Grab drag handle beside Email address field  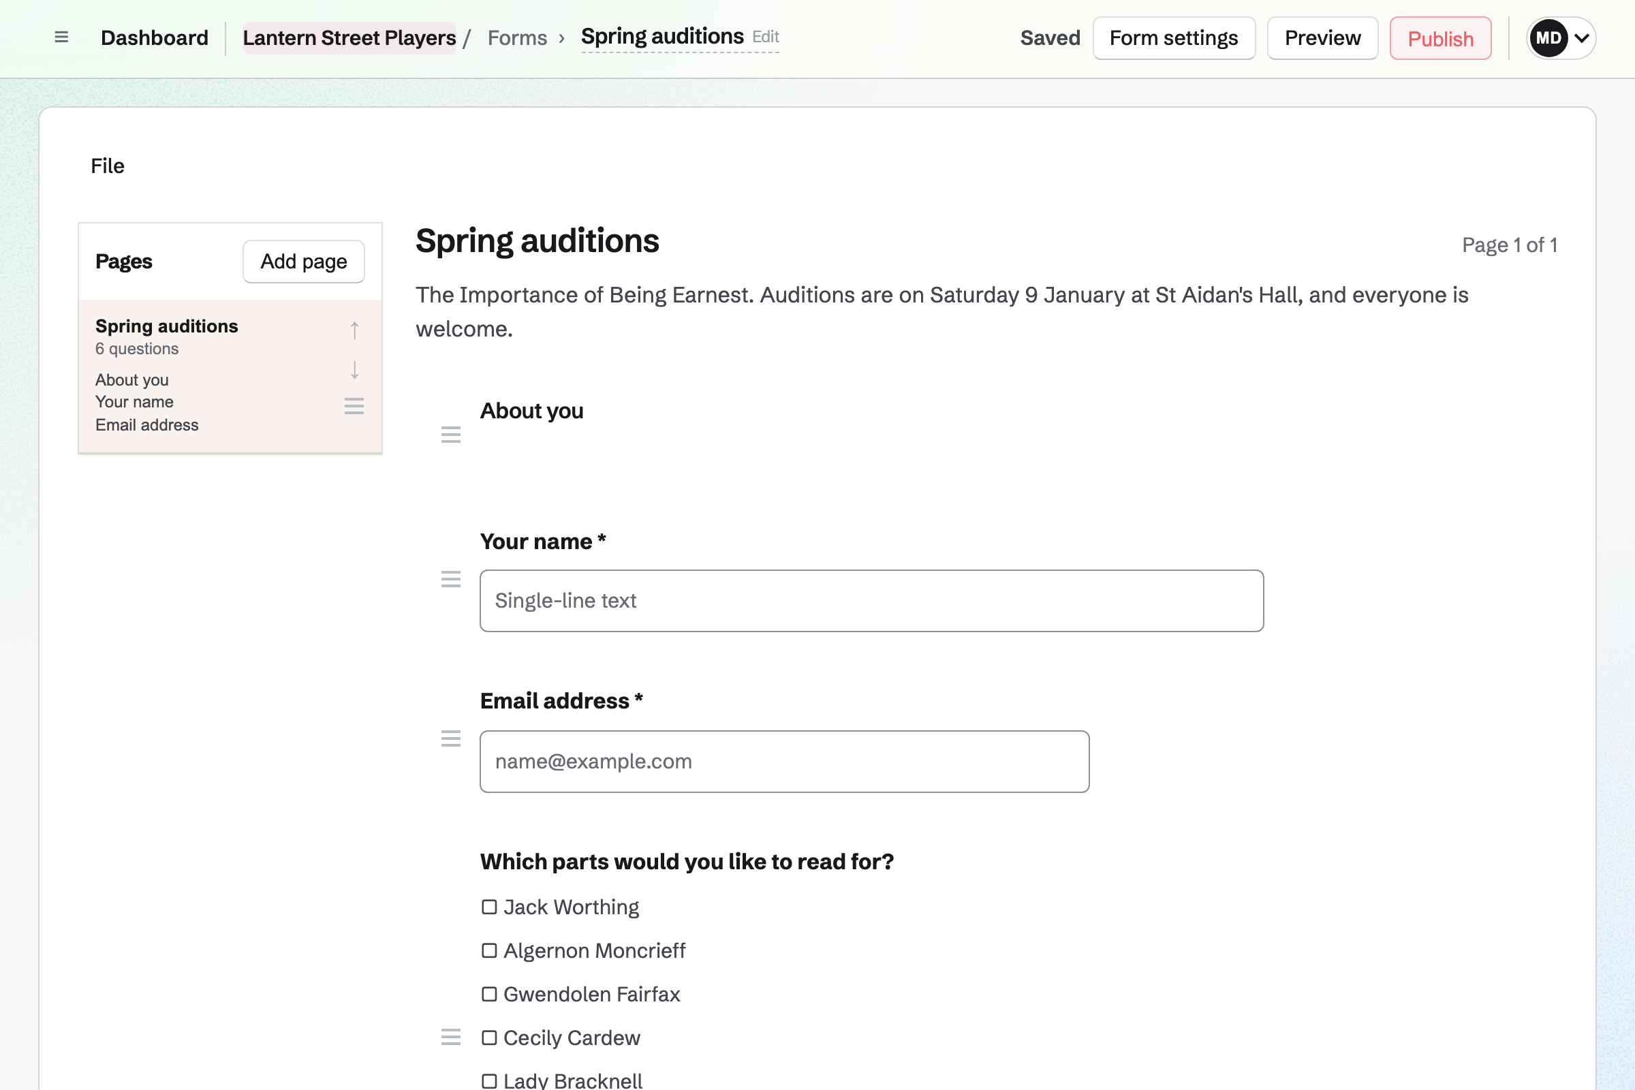point(451,739)
